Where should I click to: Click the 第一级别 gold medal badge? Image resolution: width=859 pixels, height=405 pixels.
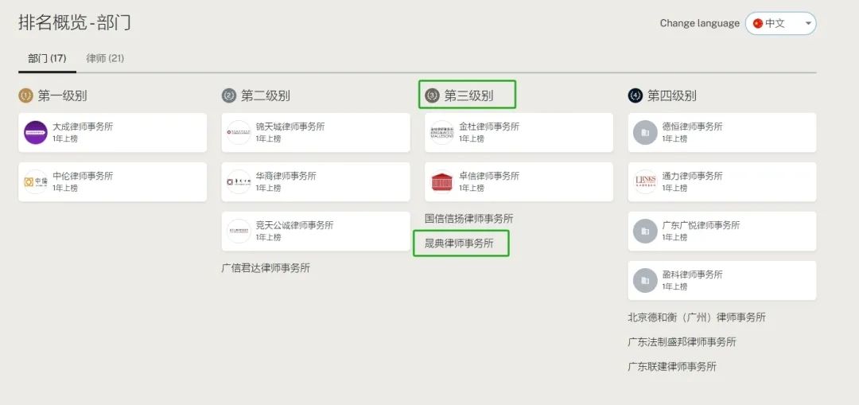point(25,95)
